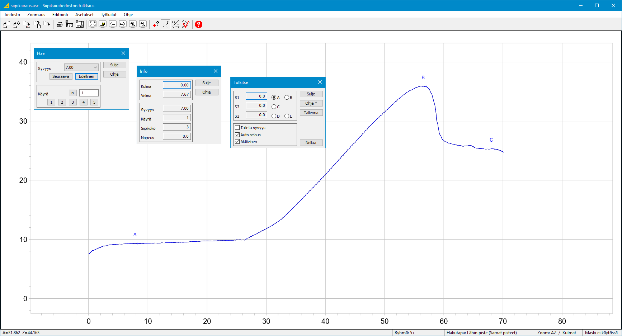Viewport: 622px width, 336px height.
Task: Open the Syvyys dropdown in Hae
Action: [x=95, y=67]
